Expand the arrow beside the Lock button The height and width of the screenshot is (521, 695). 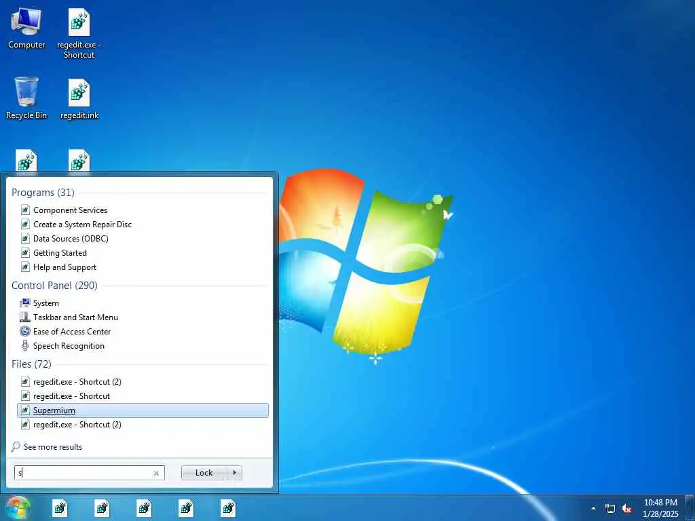234,473
